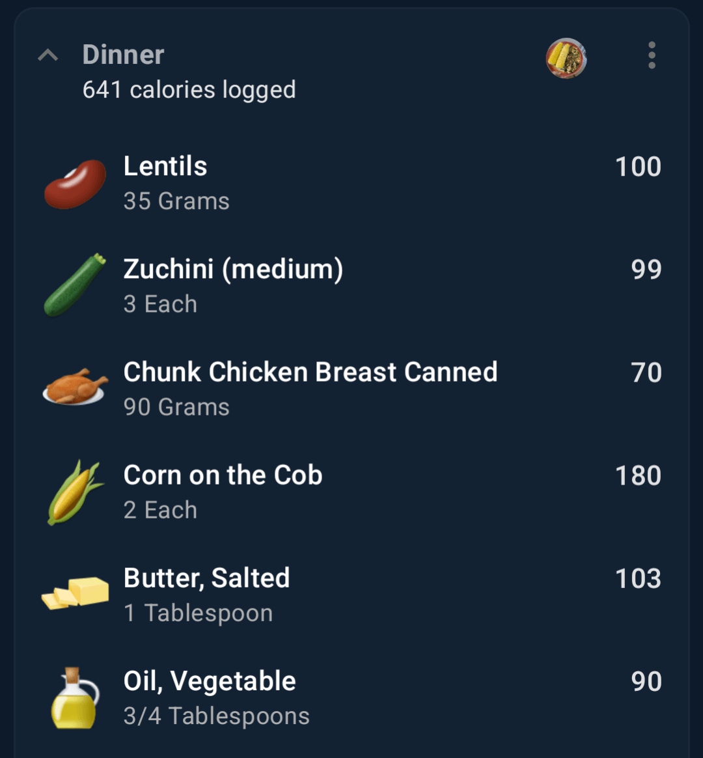Select the Corn on the Cob entry

coord(351,492)
